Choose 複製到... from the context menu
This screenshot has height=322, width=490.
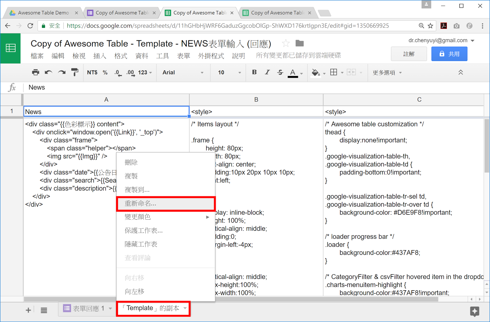pos(166,190)
